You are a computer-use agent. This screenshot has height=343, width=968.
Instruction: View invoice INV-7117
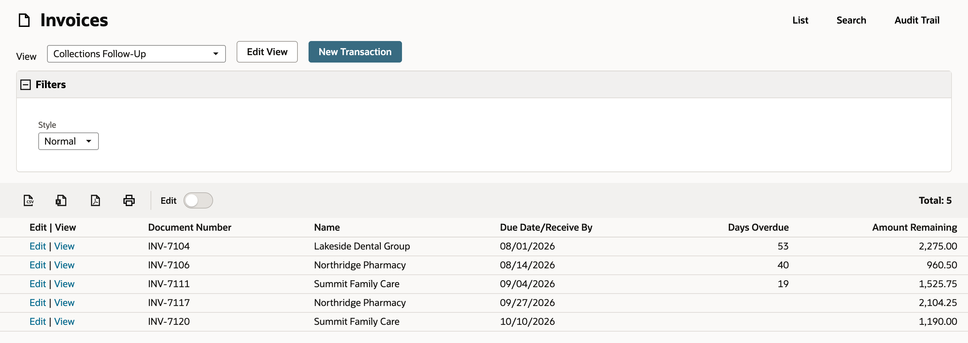pos(64,303)
